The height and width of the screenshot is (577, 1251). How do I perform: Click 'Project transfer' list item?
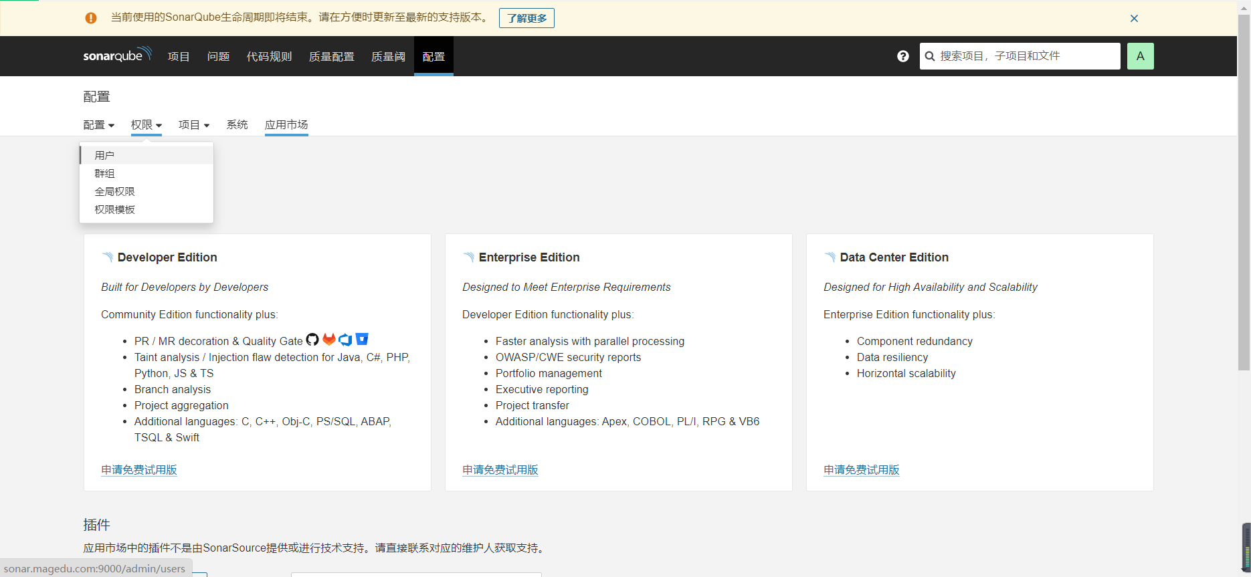(533, 405)
